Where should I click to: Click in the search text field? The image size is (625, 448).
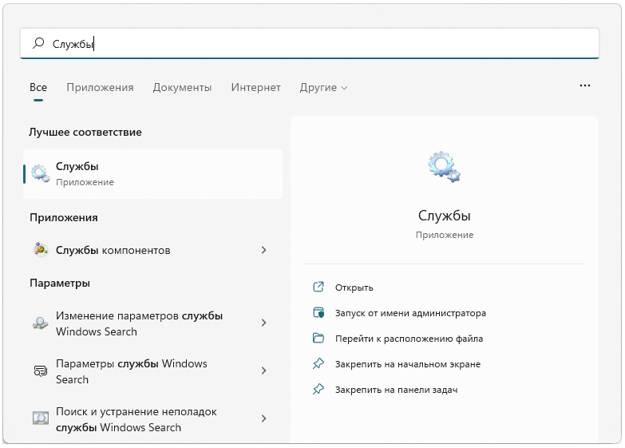[x=319, y=44]
